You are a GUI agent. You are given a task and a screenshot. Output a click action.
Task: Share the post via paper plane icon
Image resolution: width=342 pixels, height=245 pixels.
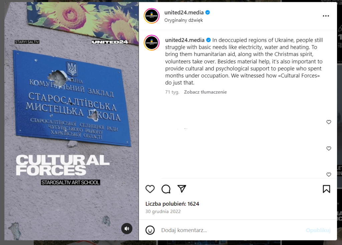181,189
